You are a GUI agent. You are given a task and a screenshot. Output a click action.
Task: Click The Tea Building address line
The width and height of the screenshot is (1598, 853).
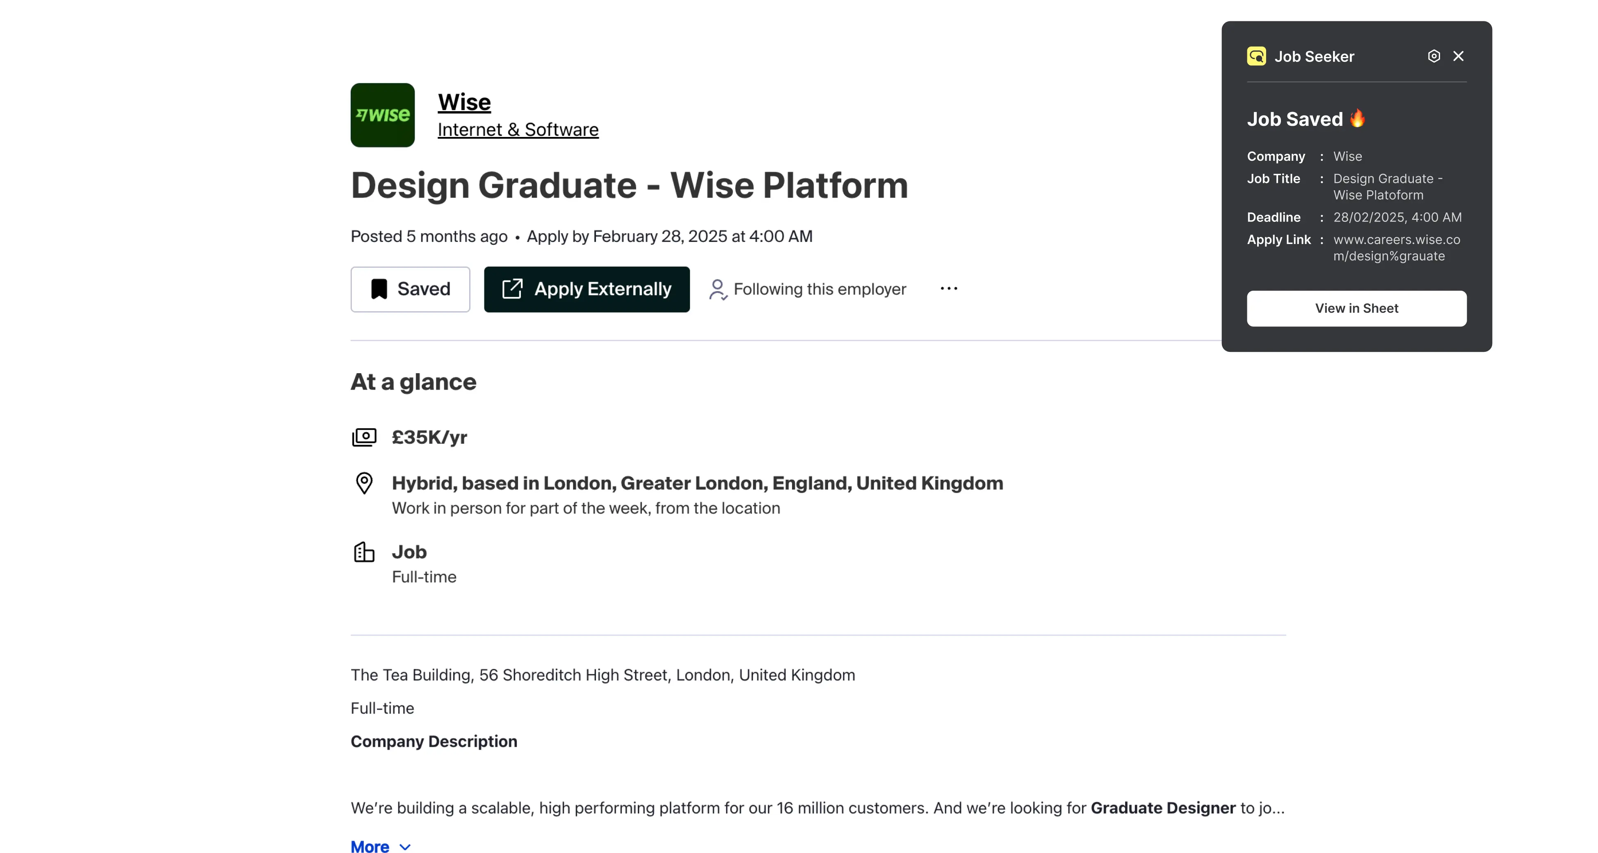tap(603, 675)
